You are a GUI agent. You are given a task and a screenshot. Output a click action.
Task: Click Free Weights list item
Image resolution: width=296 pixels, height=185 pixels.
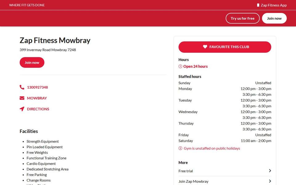coord(37,153)
